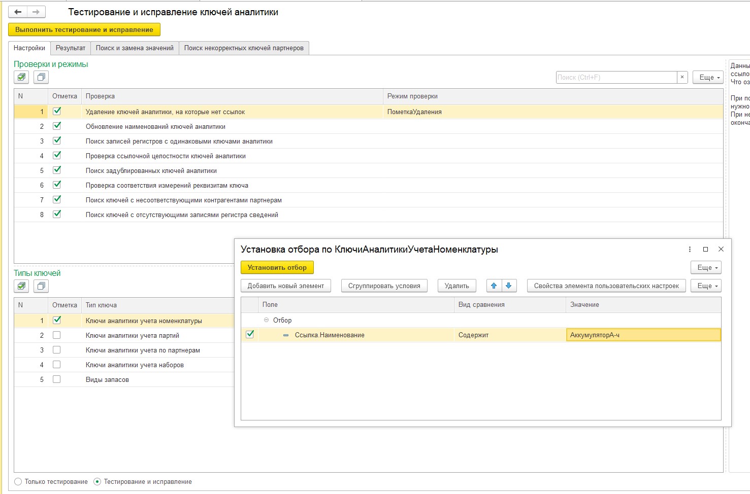Clear the search field with X icon
The image size is (750, 494).
[682, 78]
